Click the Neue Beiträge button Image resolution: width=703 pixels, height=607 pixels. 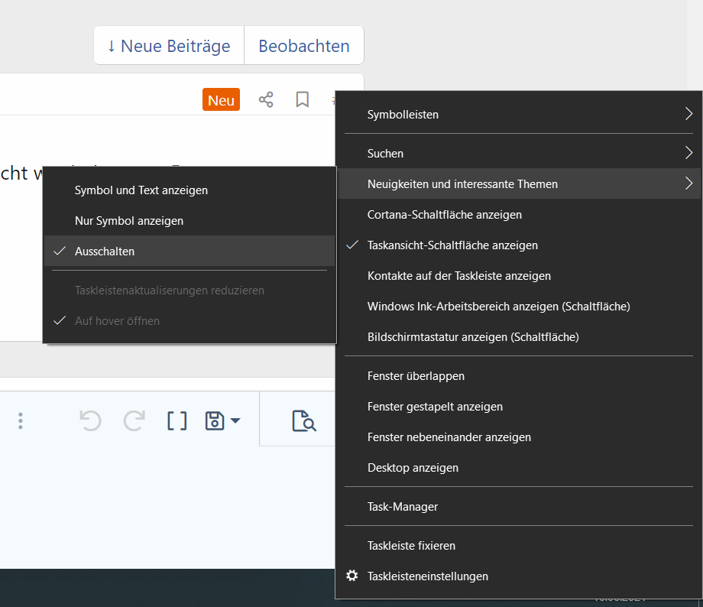click(x=169, y=46)
